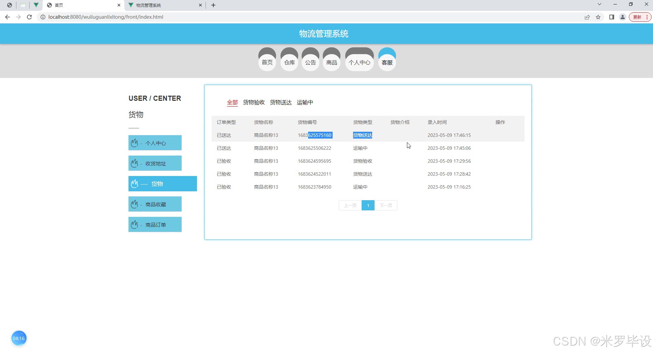Click the 订单类型 column header
Image resolution: width=653 pixels, height=352 pixels.
click(226, 122)
